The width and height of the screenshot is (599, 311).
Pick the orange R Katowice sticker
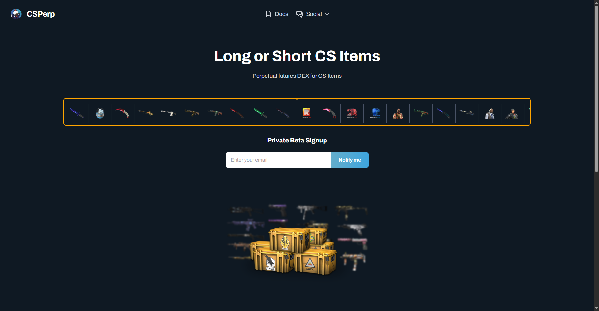point(306,113)
